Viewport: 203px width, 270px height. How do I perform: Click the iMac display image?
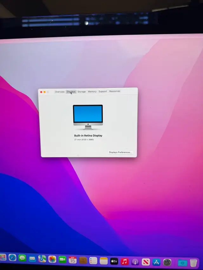coord(88,117)
